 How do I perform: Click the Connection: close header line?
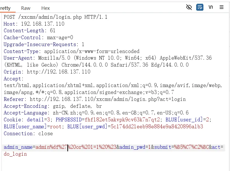click(28, 134)
